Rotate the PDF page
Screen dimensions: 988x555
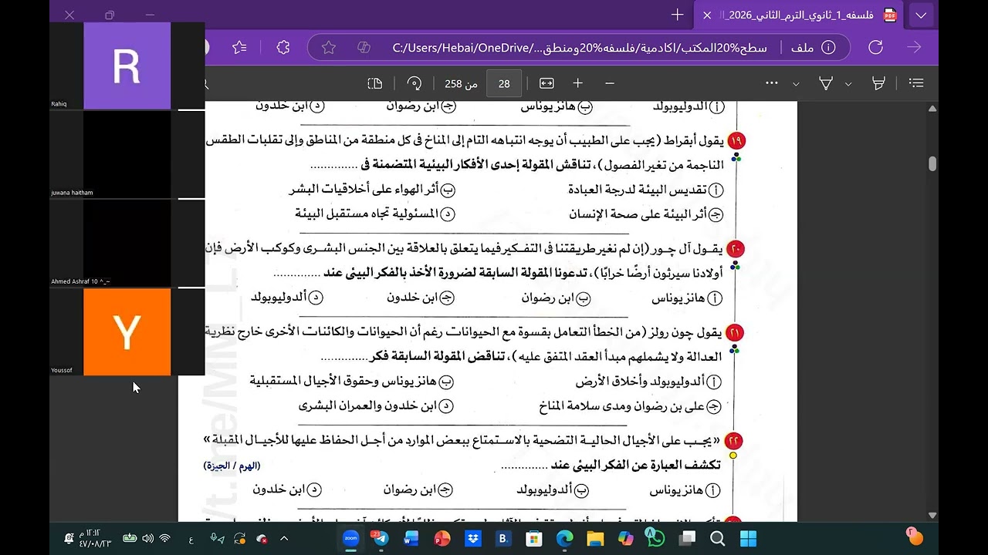click(x=414, y=83)
